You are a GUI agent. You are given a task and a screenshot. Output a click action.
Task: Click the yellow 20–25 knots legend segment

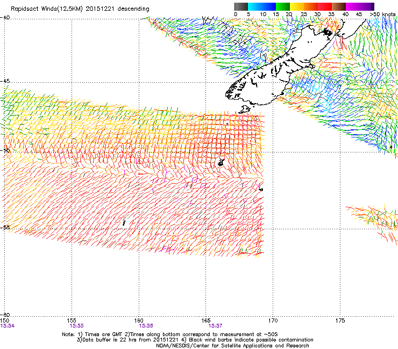[x=297, y=6]
